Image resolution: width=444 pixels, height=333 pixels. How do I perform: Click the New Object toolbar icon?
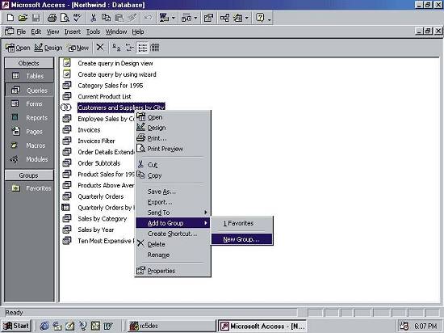[x=238, y=18]
